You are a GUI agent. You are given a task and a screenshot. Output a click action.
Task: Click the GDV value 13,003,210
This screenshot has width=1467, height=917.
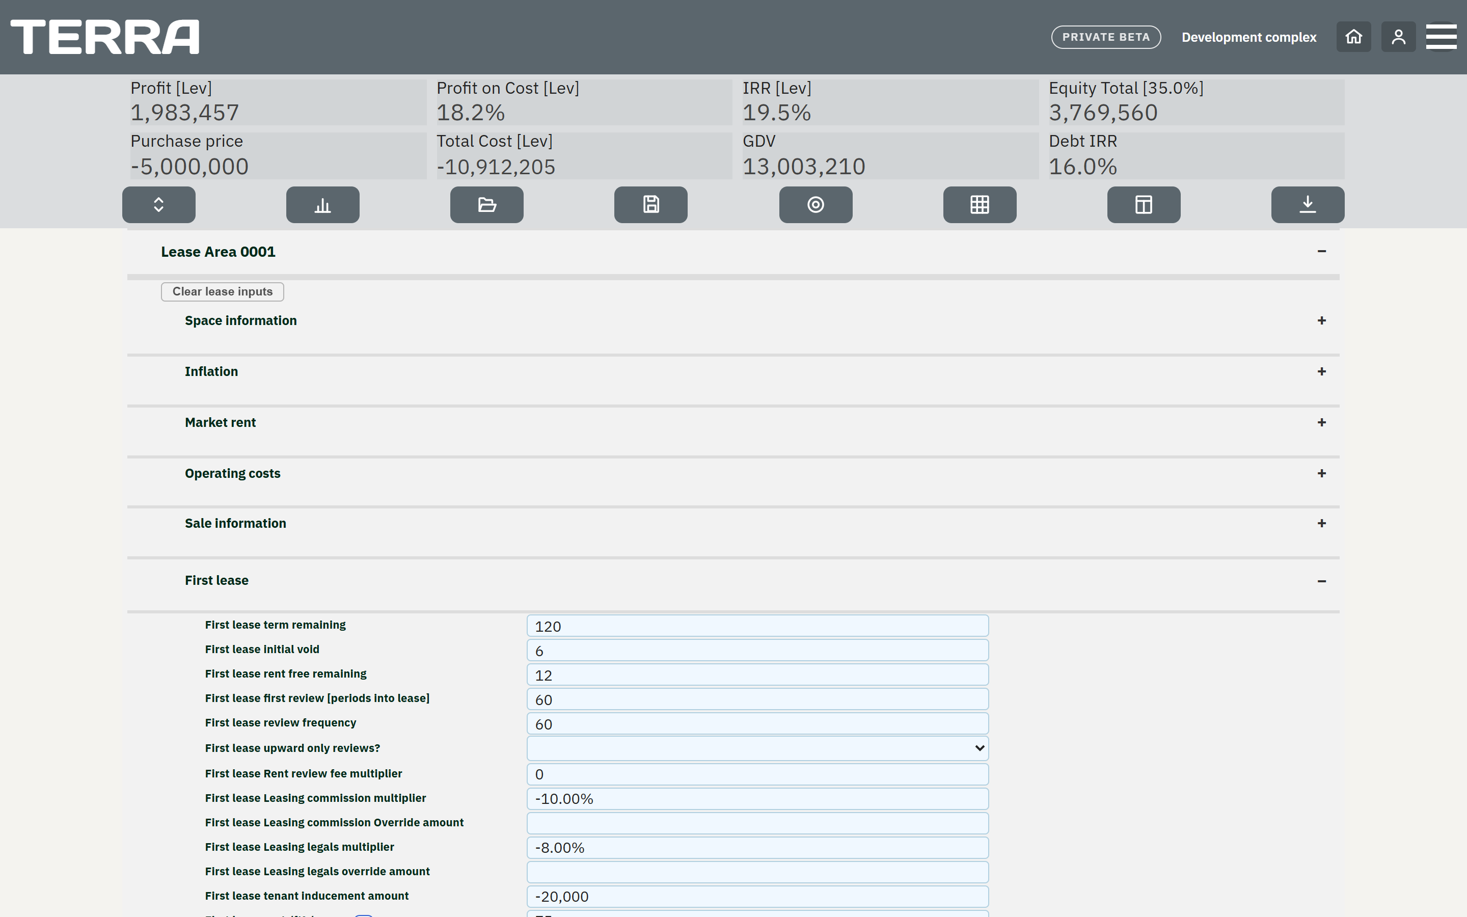pos(804,167)
